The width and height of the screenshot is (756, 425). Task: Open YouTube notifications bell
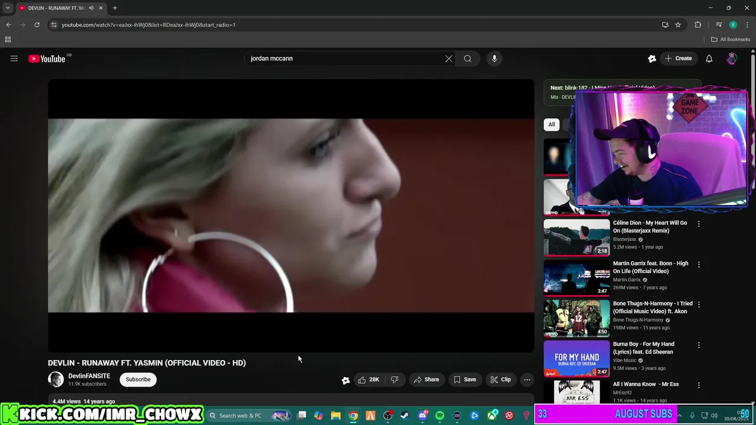click(709, 58)
